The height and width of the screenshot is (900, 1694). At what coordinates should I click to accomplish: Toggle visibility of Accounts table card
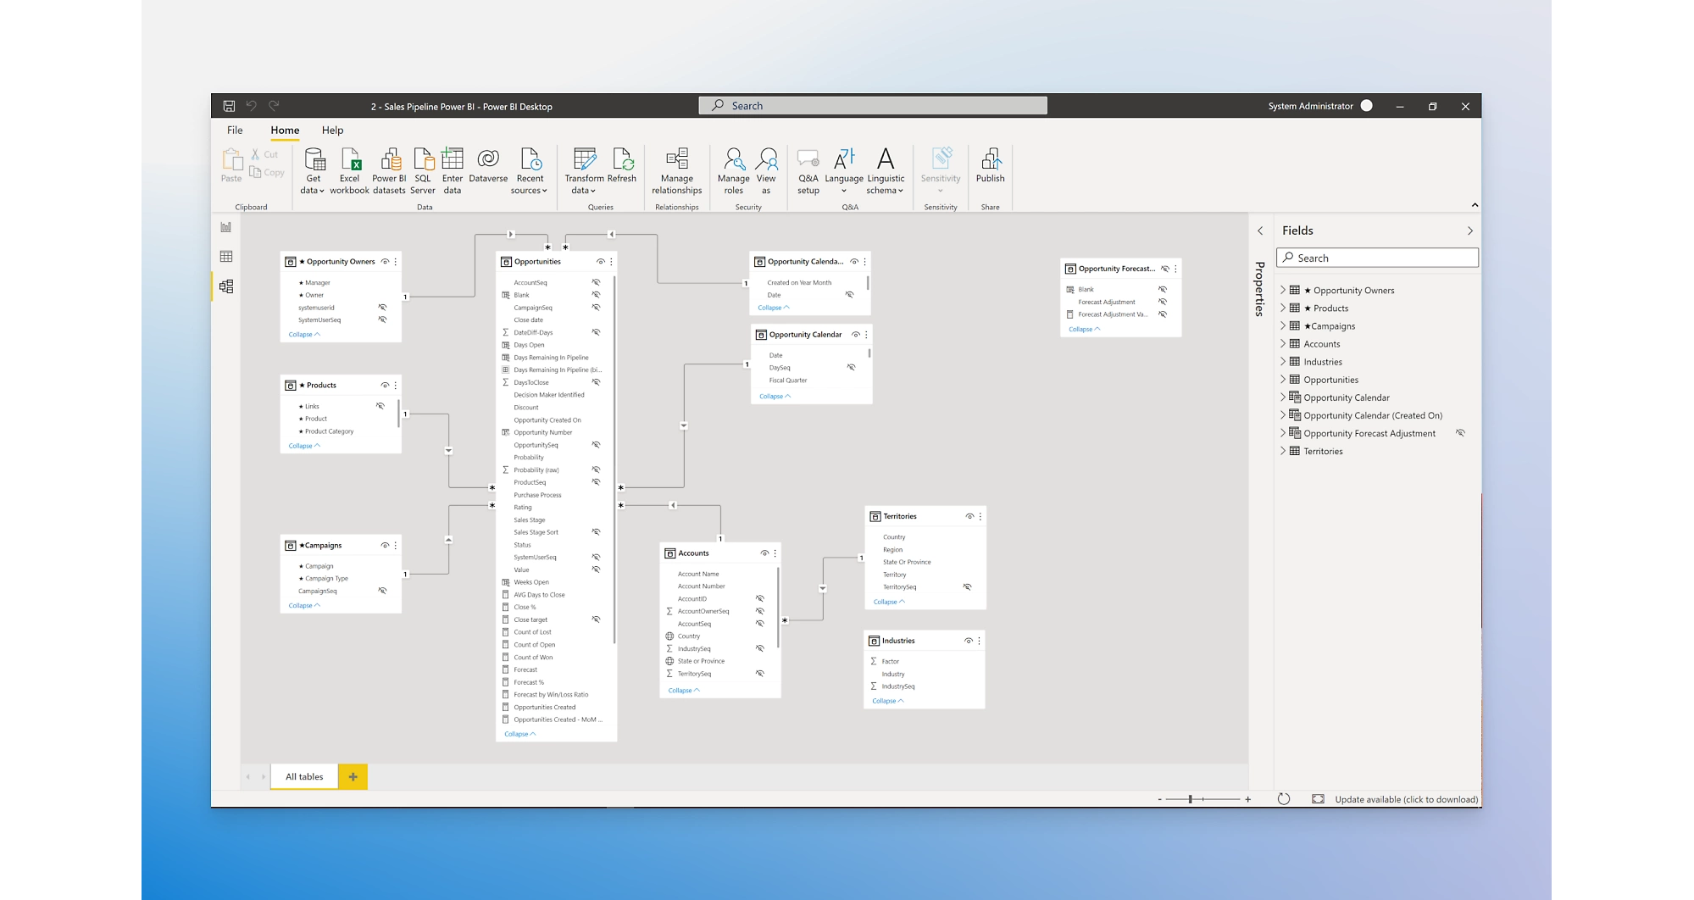[764, 553]
